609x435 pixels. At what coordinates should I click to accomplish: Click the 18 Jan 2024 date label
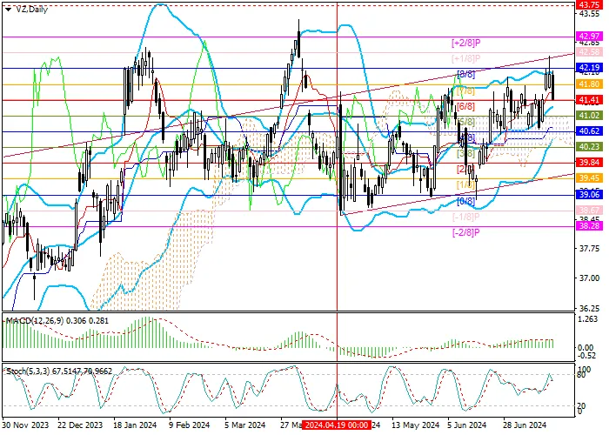(135, 425)
